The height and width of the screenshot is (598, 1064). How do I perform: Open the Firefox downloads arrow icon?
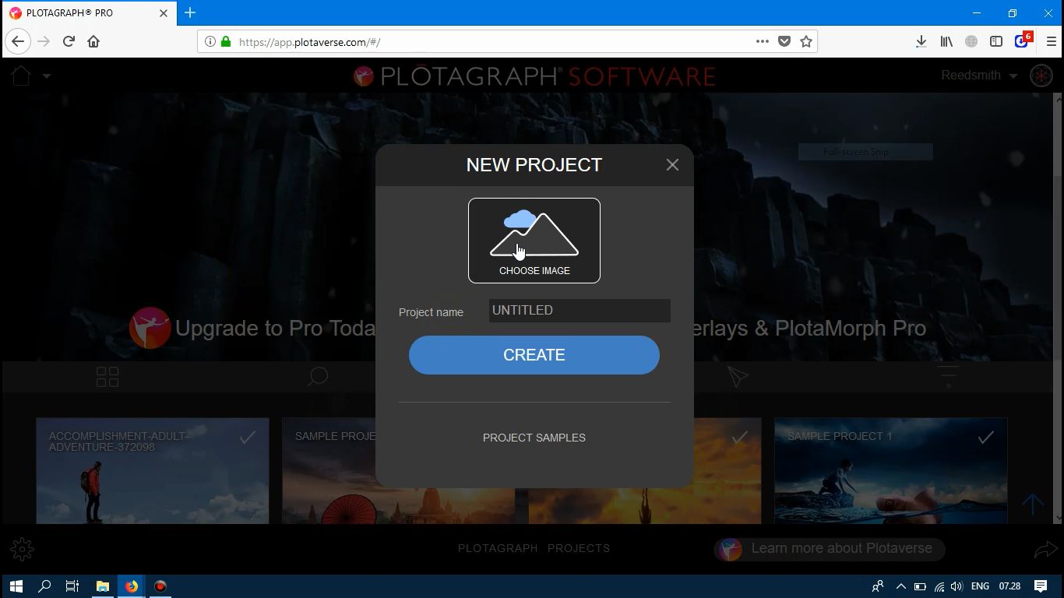point(921,42)
